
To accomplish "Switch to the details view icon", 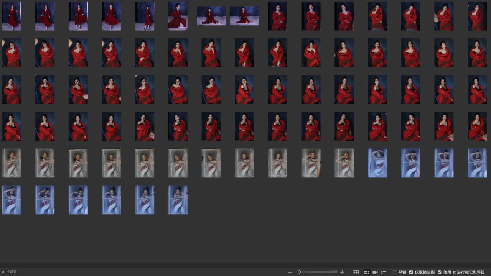I will [x=375, y=272].
